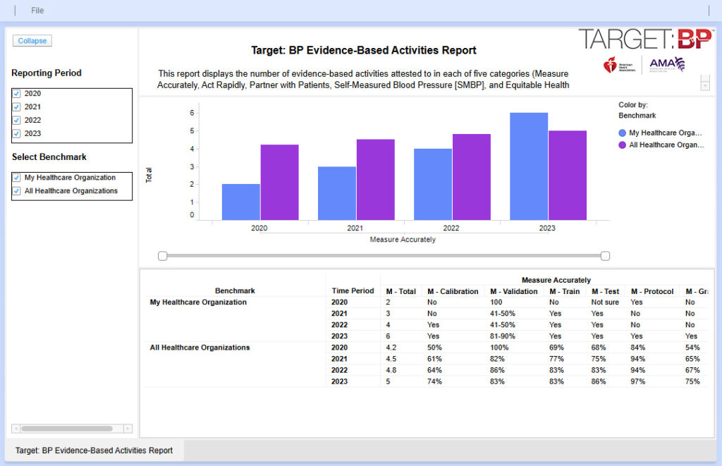
Task: Click the American Heart Association logo
Action: [x=618, y=66]
